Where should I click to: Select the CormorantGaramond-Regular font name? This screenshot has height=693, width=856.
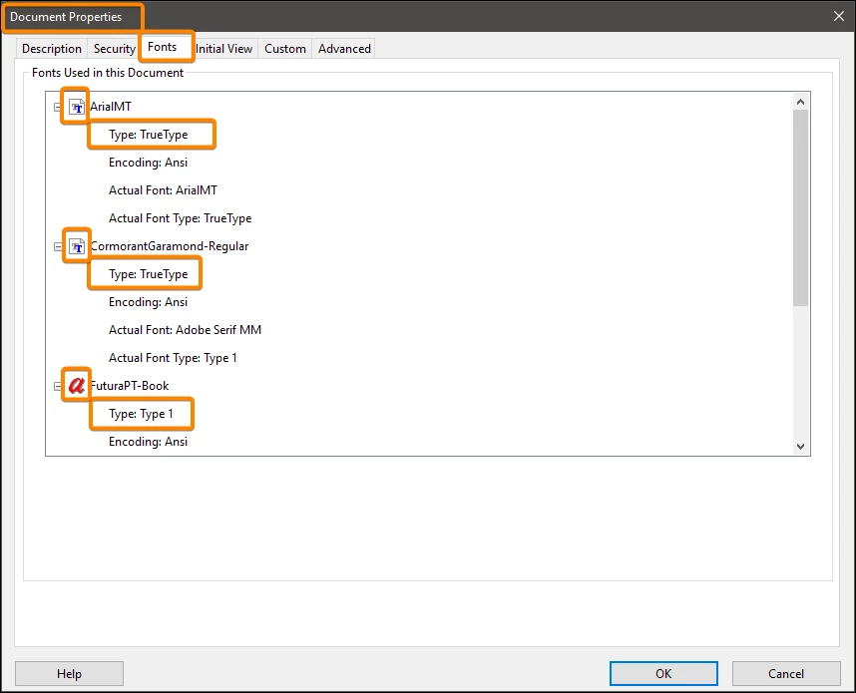tap(170, 246)
